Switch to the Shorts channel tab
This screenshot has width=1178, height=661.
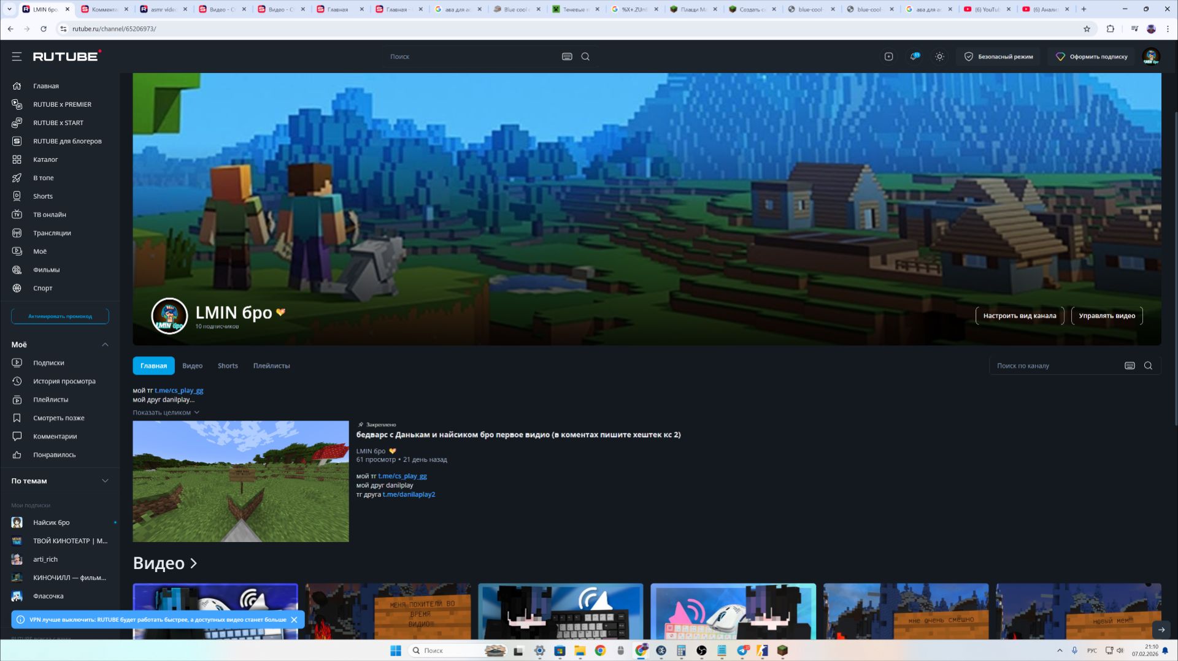click(x=228, y=366)
